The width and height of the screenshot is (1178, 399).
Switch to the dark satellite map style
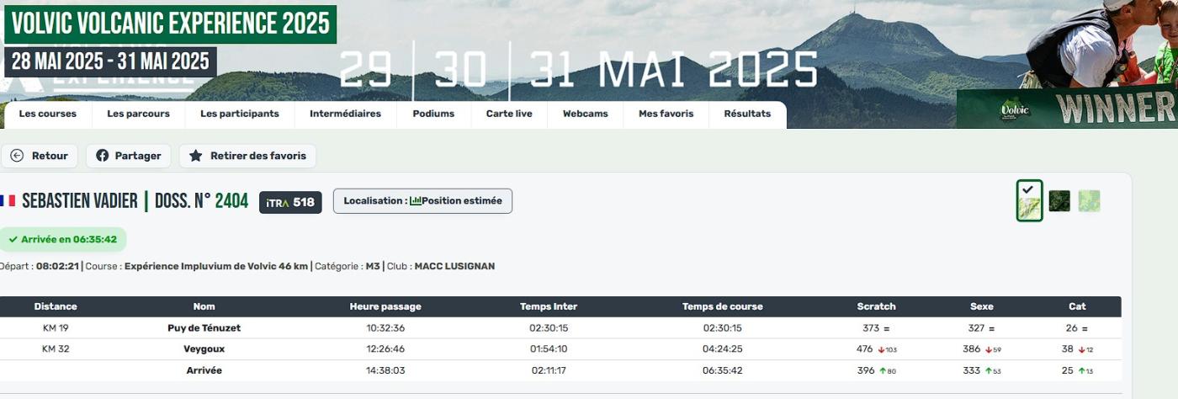(x=1059, y=201)
